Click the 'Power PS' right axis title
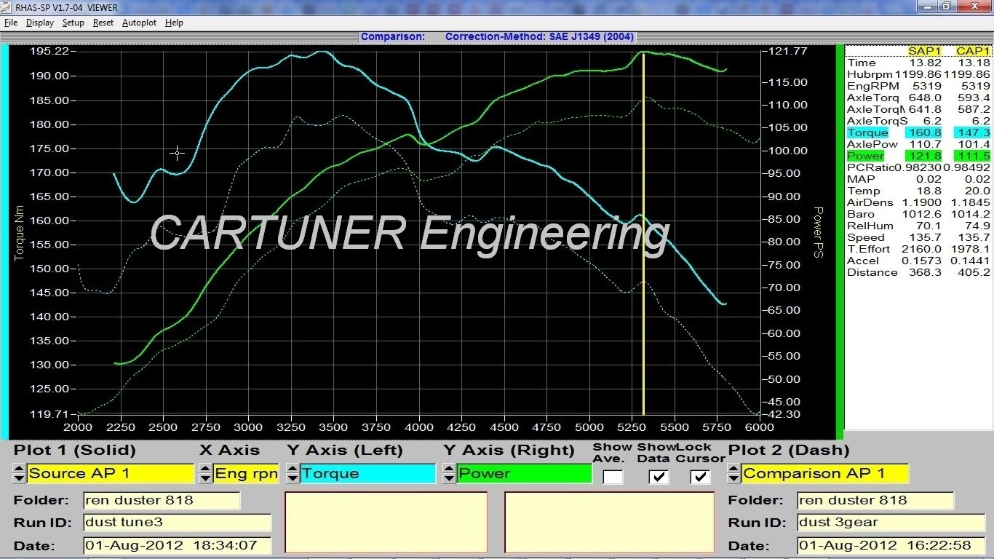Viewport: 994px width, 559px height. tap(818, 232)
